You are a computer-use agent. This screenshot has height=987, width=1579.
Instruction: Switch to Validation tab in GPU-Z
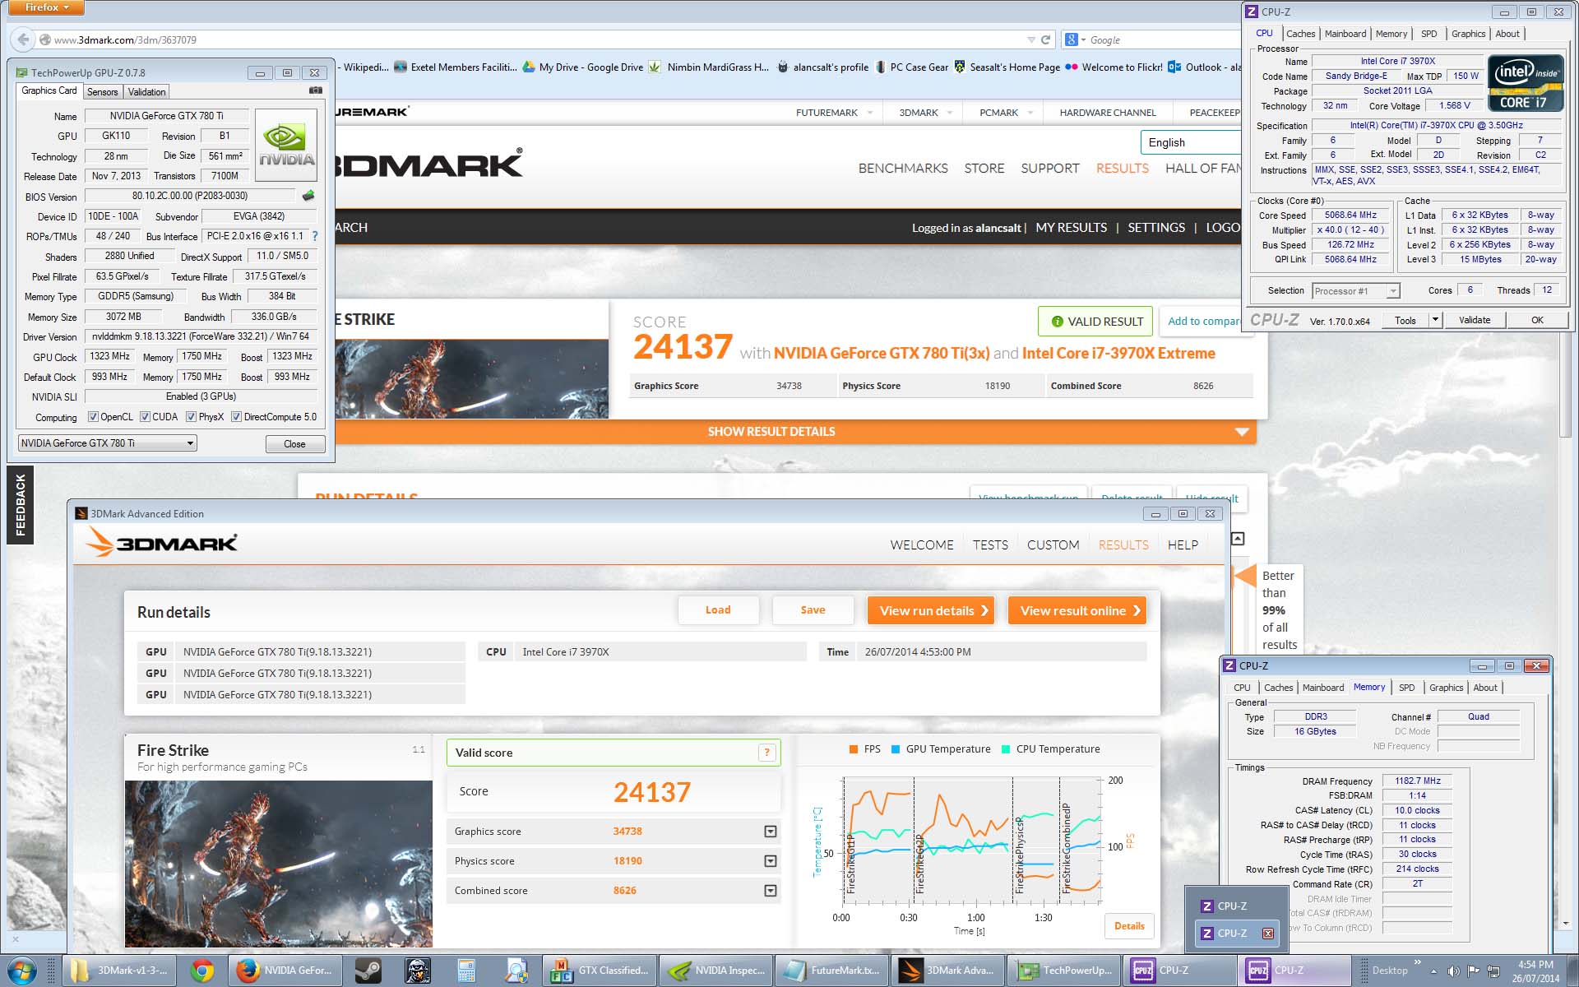146,92
